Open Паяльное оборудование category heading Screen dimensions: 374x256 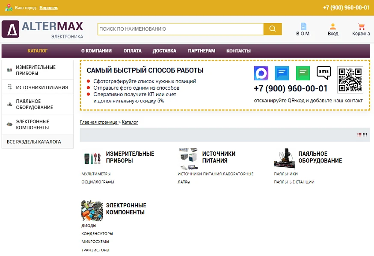(320, 157)
